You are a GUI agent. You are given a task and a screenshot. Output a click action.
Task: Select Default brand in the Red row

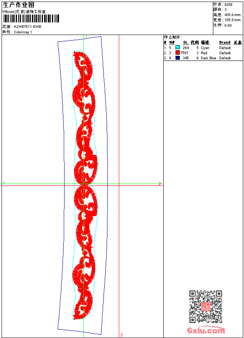pos(225,53)
